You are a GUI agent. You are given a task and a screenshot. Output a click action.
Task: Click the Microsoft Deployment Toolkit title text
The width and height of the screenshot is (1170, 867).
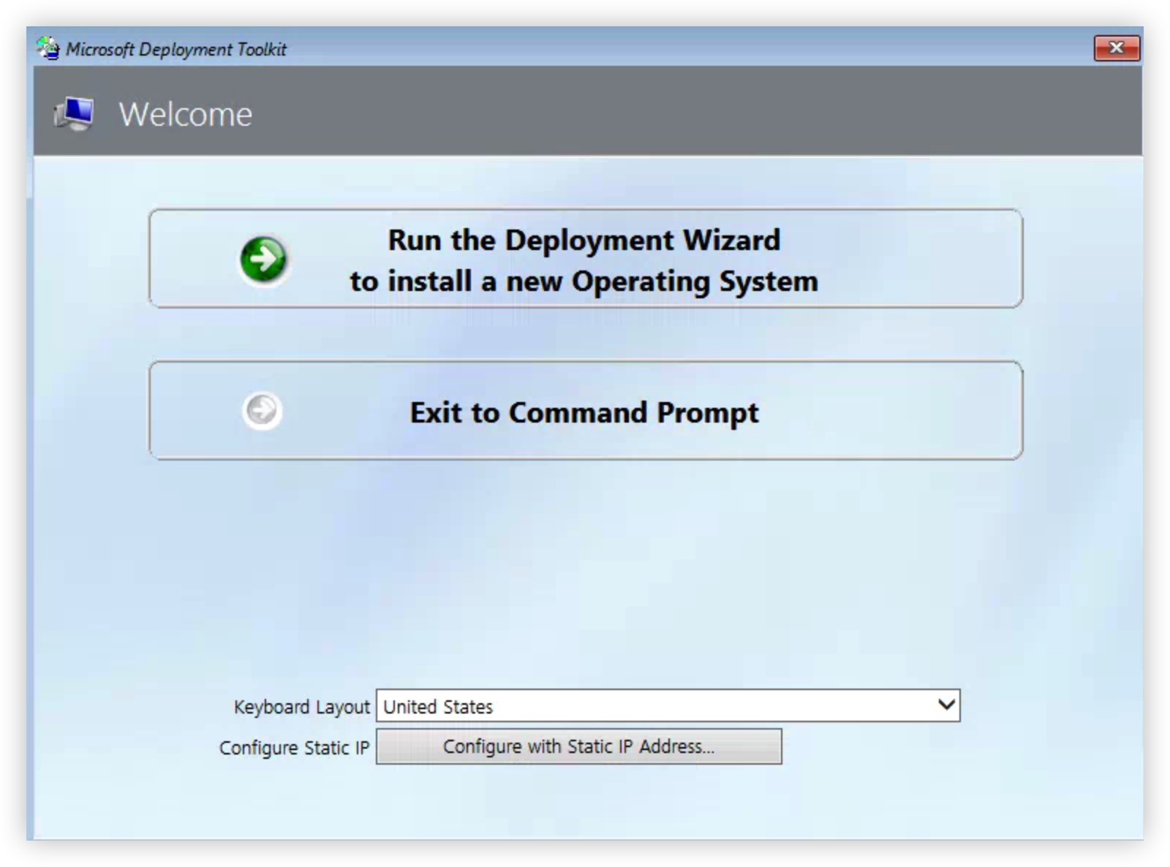tap(176, 49)
